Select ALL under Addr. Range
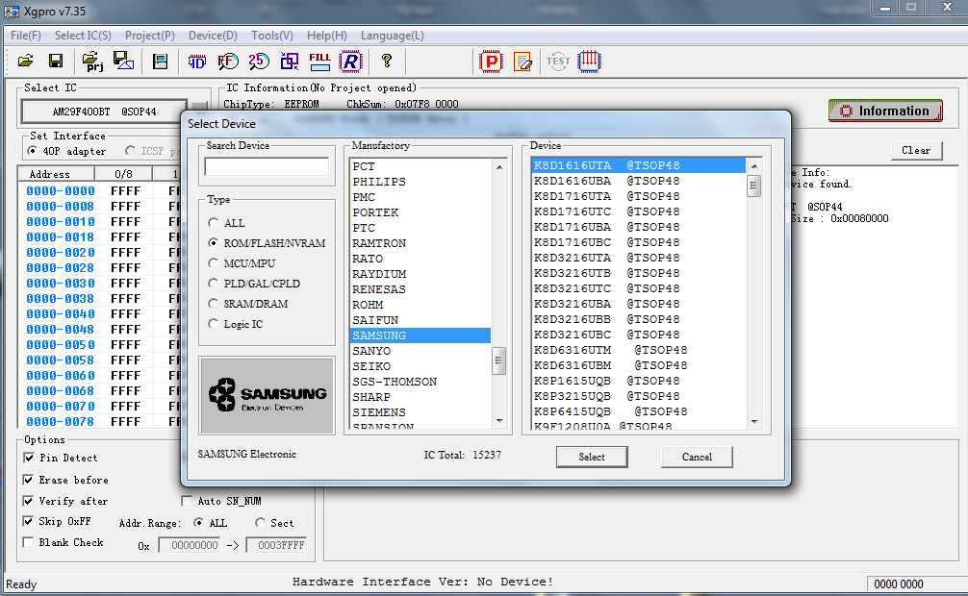This screenshot has width=968, height=596. pyautogui.click(x=199, y=523)
